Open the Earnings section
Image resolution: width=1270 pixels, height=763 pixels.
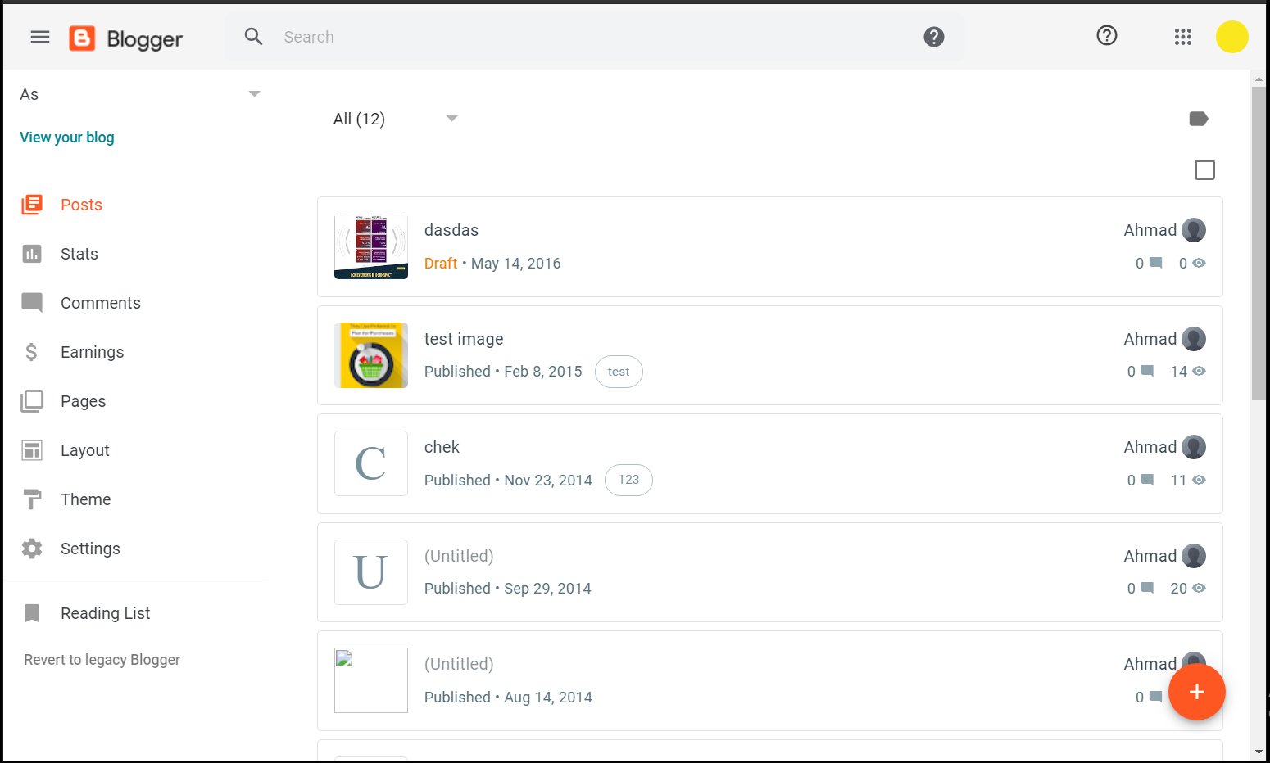(x=92, y=351)
